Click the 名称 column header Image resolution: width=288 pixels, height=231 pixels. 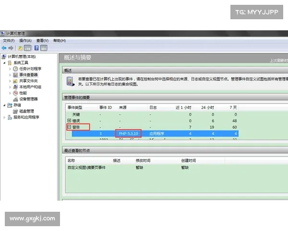(88, 161)
